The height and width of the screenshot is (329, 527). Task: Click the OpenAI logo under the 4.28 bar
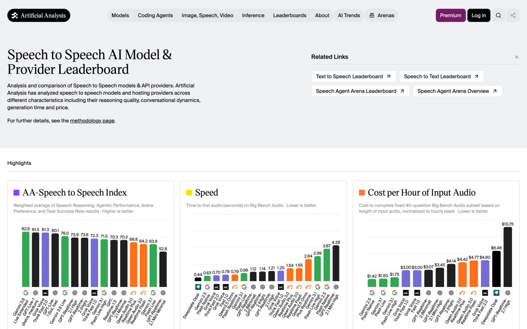pos(336,287)
